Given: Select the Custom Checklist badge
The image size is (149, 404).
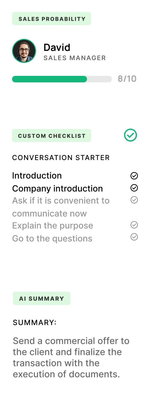Looking at the screenshot, I should pos(52,135).
